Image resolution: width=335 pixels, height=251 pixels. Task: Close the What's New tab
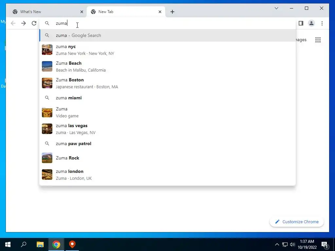81,12
